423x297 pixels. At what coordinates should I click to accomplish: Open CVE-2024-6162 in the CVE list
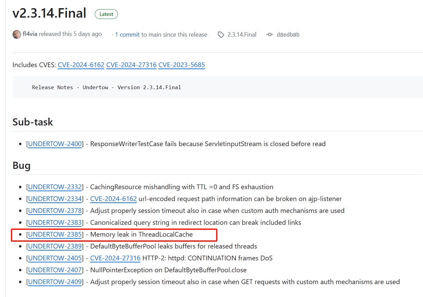(81, 65)
